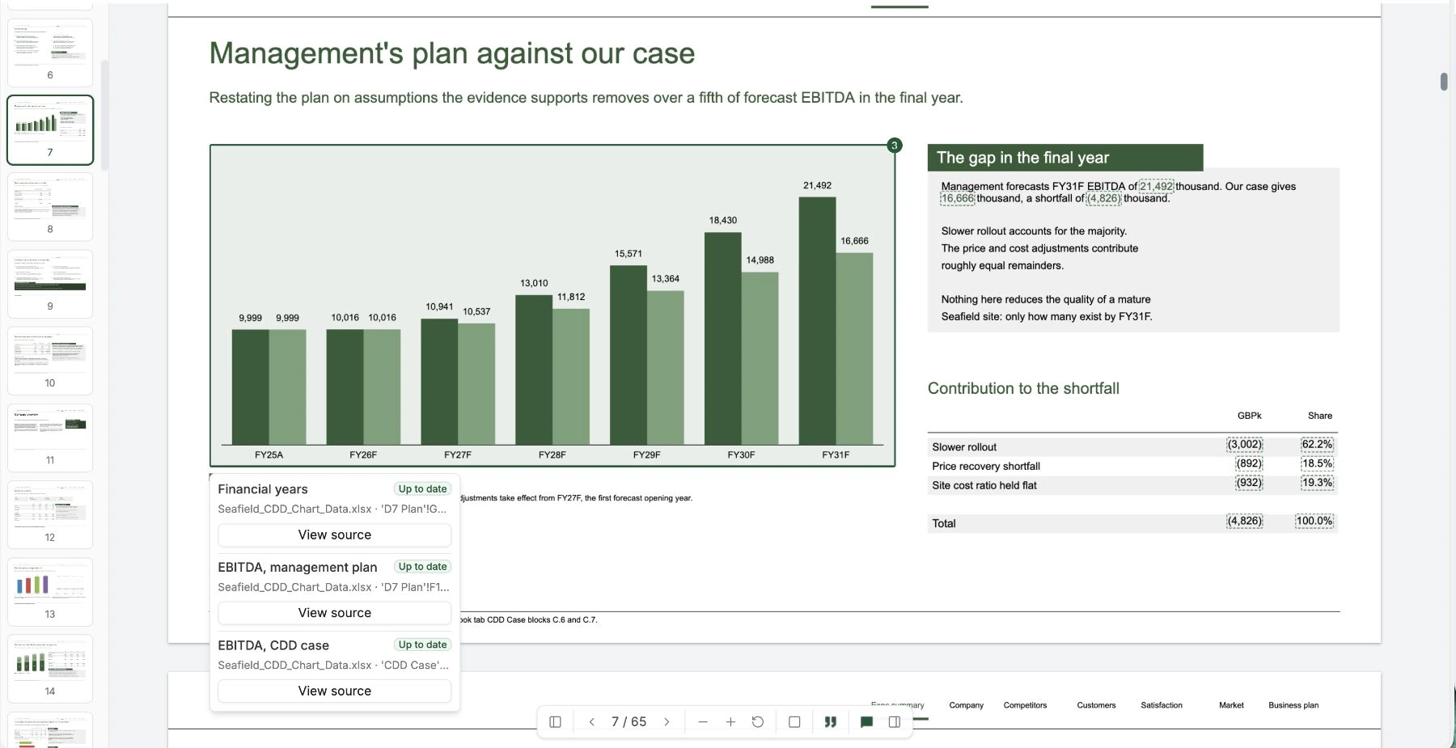Toggle the citations quote-mark icon
Viewport: 1456px width, 748px height.
point(830,721)
